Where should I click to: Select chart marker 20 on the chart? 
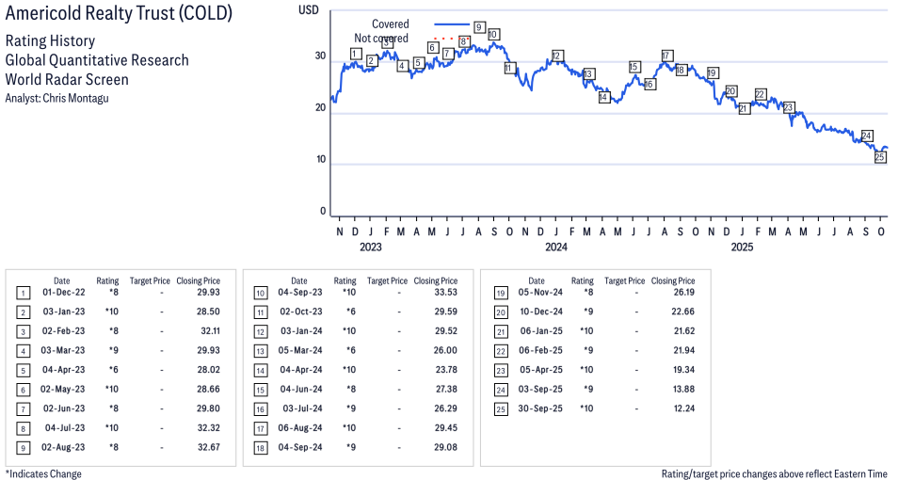pyautogui.click(x=731, y=91)
